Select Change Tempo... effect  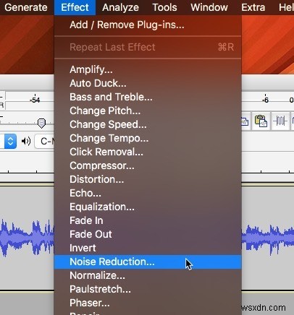click(x=148, y=138)
